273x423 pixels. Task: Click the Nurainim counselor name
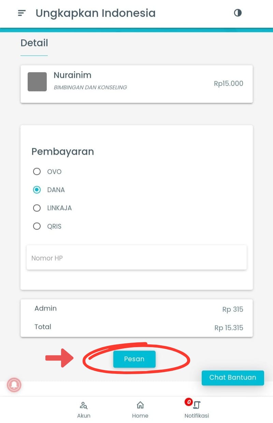72,75
